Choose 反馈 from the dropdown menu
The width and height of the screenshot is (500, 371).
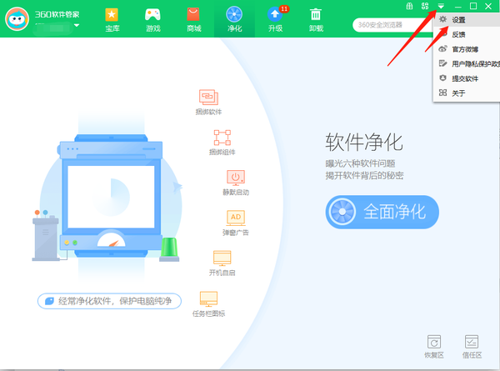(x=466, y=34)
